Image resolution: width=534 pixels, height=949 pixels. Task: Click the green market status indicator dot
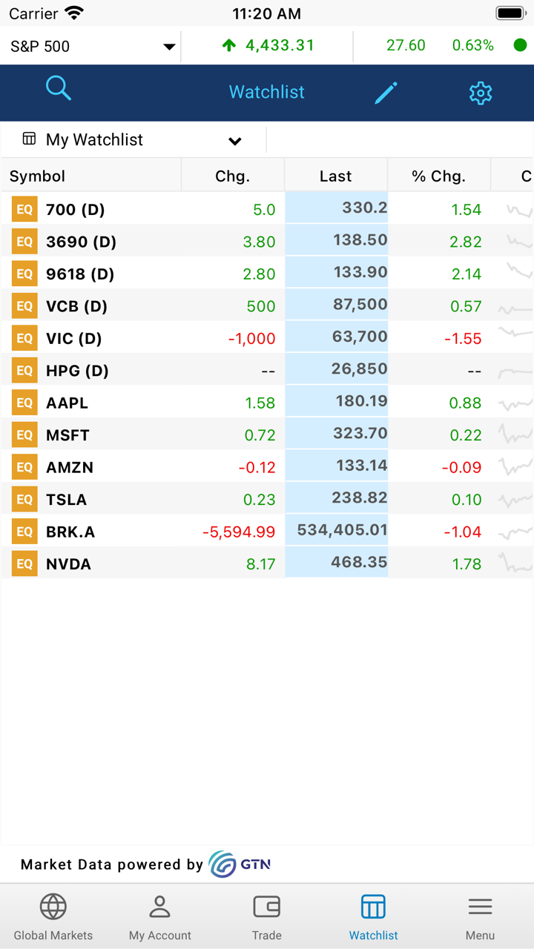pyautogui.click(x=520, y=45)
